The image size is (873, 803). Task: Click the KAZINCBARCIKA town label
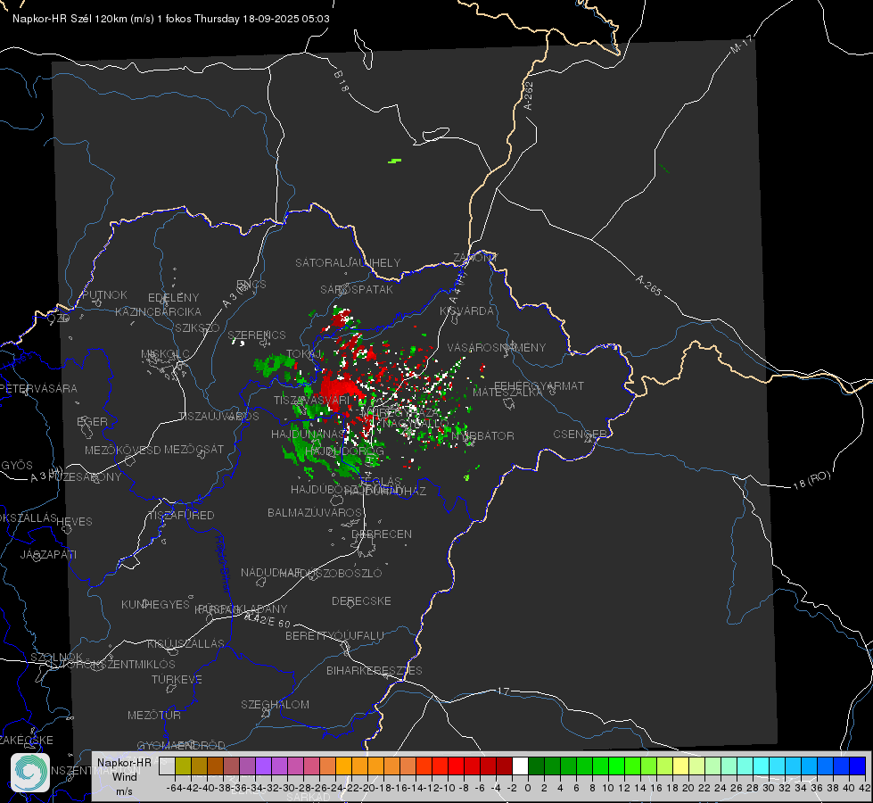(x=158, y=311)
